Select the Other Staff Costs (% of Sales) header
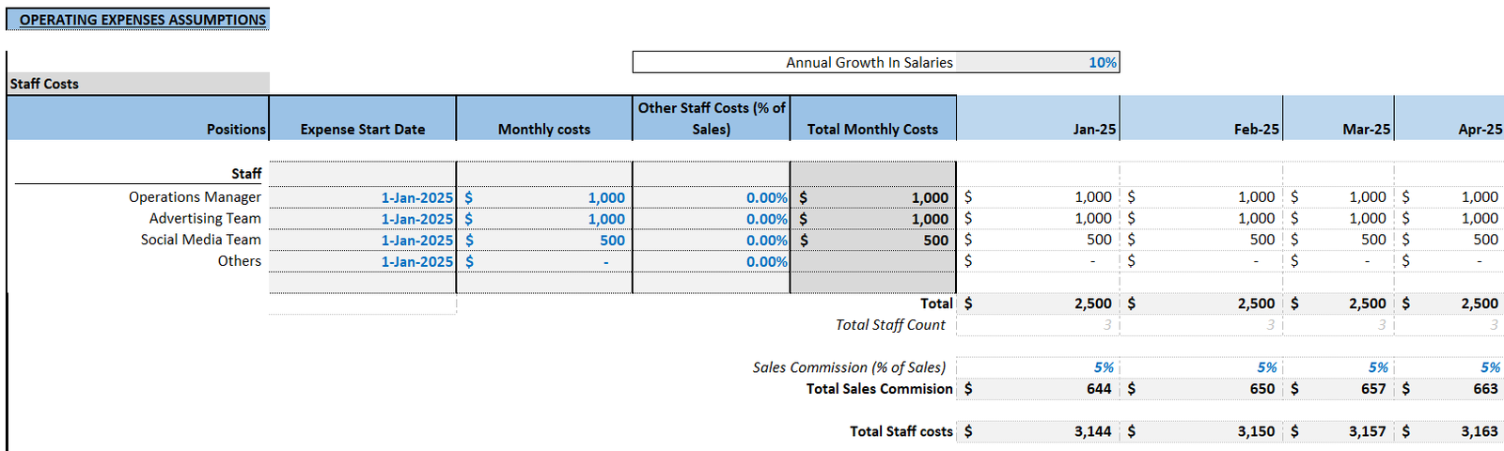The height and width of the screenshot is (451, 1504). [711, 118]
